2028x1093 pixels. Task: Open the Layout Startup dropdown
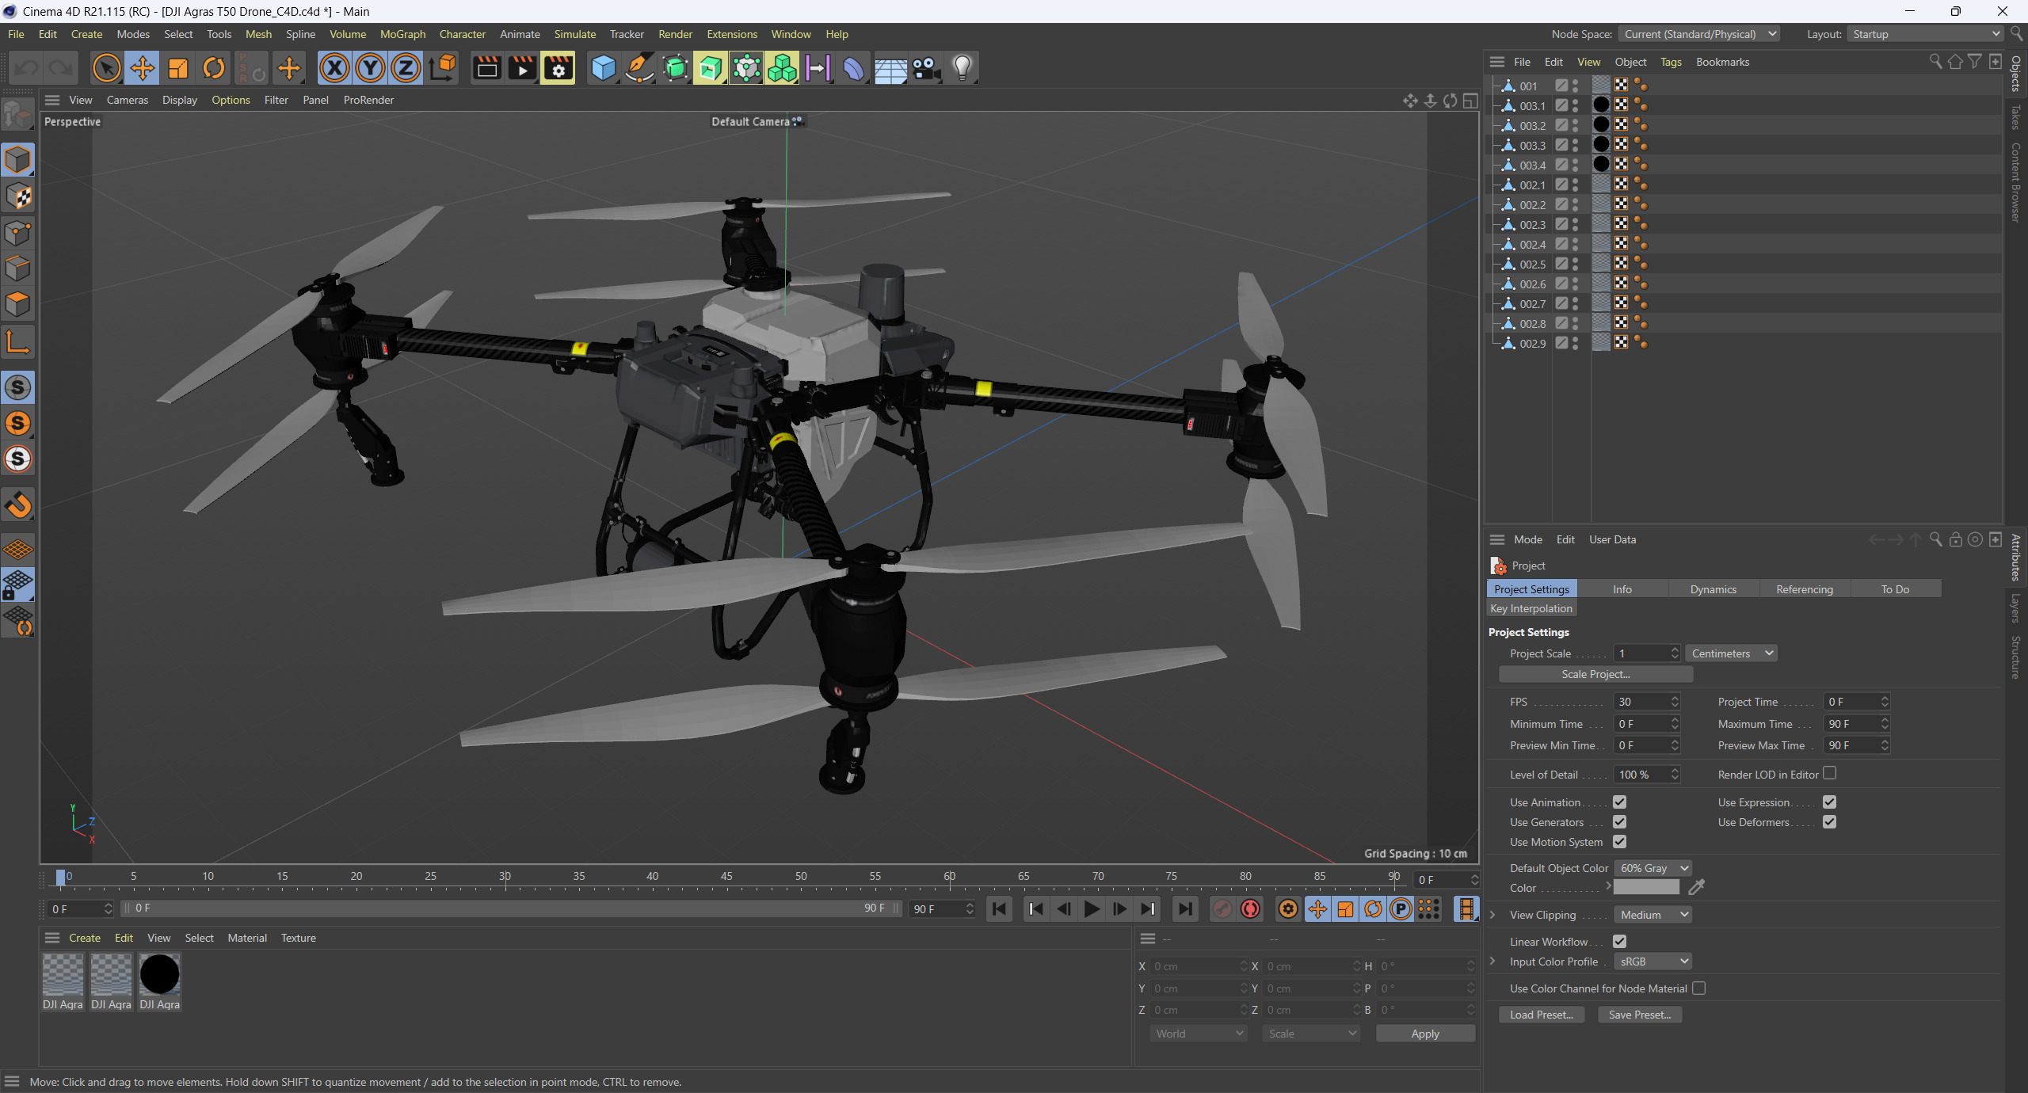pos(1926,34)
